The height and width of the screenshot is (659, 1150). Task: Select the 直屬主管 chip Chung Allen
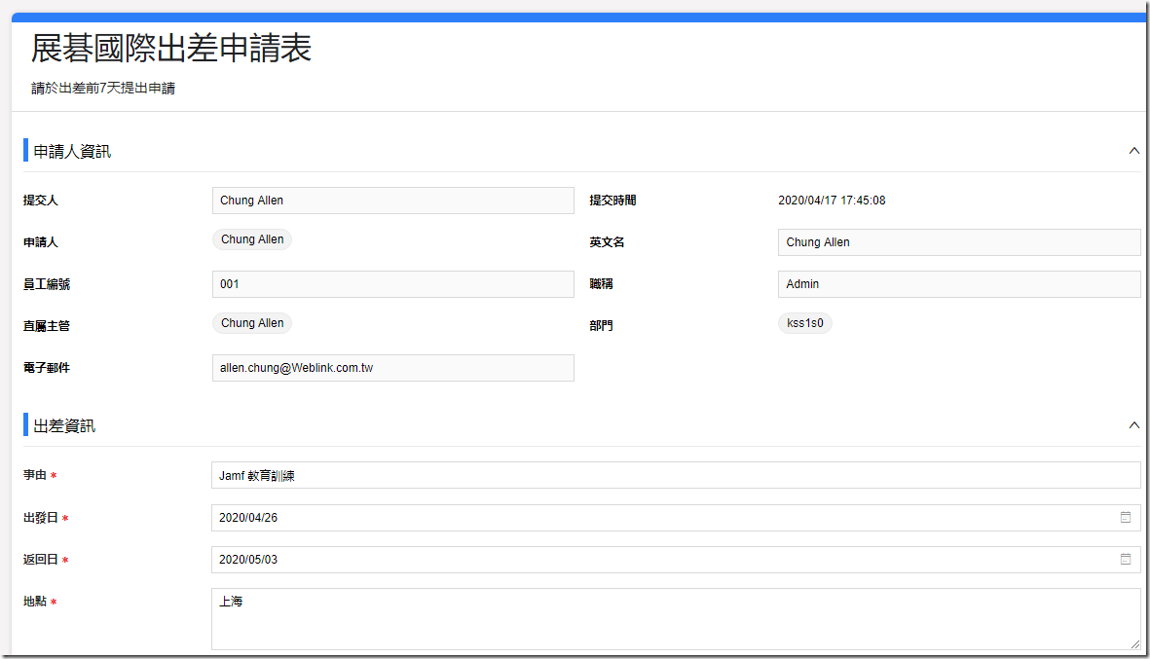[252, 323]
